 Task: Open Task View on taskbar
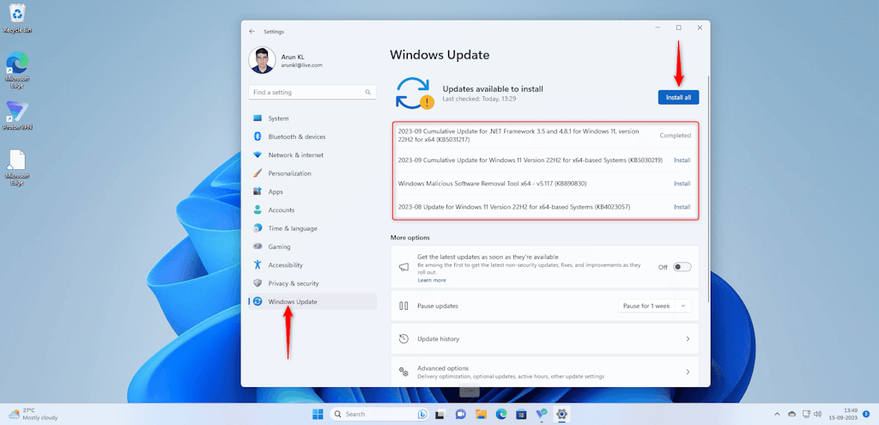(x=440, y=415)
